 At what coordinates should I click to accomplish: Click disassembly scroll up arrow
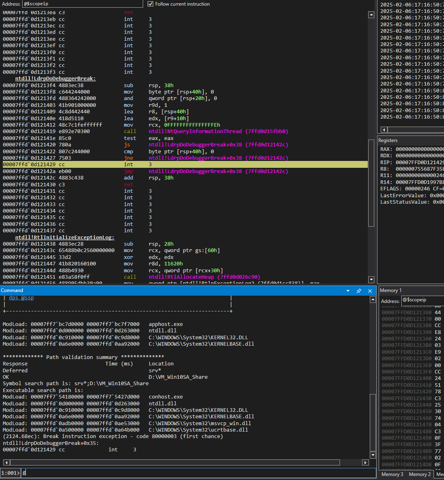click(371, 15)
